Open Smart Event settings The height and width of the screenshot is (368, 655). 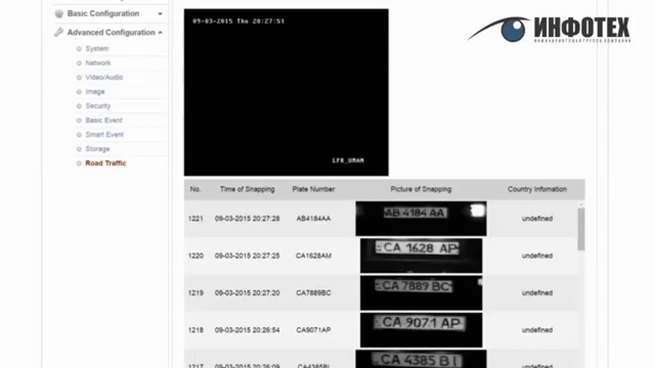pos(104,134)
